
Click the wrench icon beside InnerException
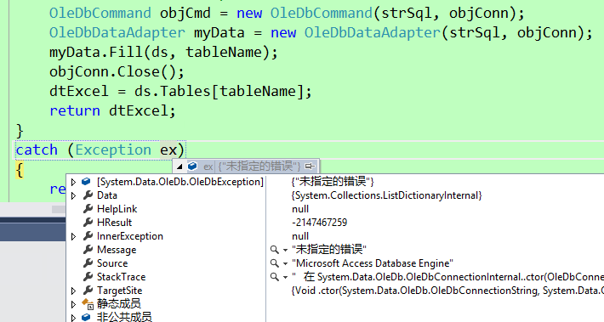coord(88,236)
